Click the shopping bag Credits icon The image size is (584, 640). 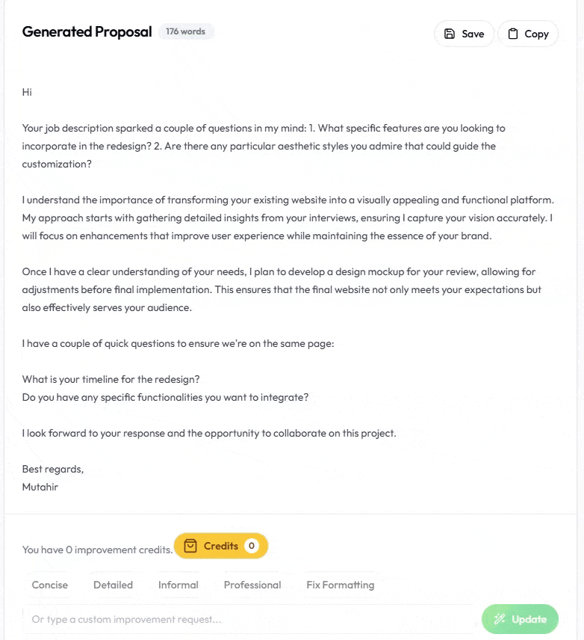(190, 546)
